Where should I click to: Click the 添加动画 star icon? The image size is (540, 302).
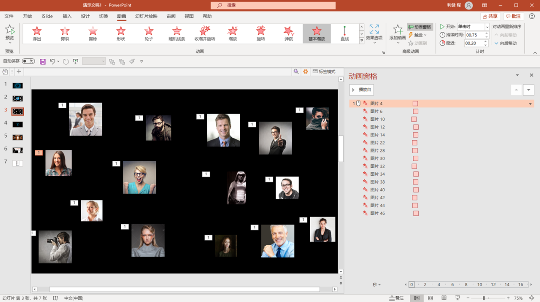(x=398, y=31)
